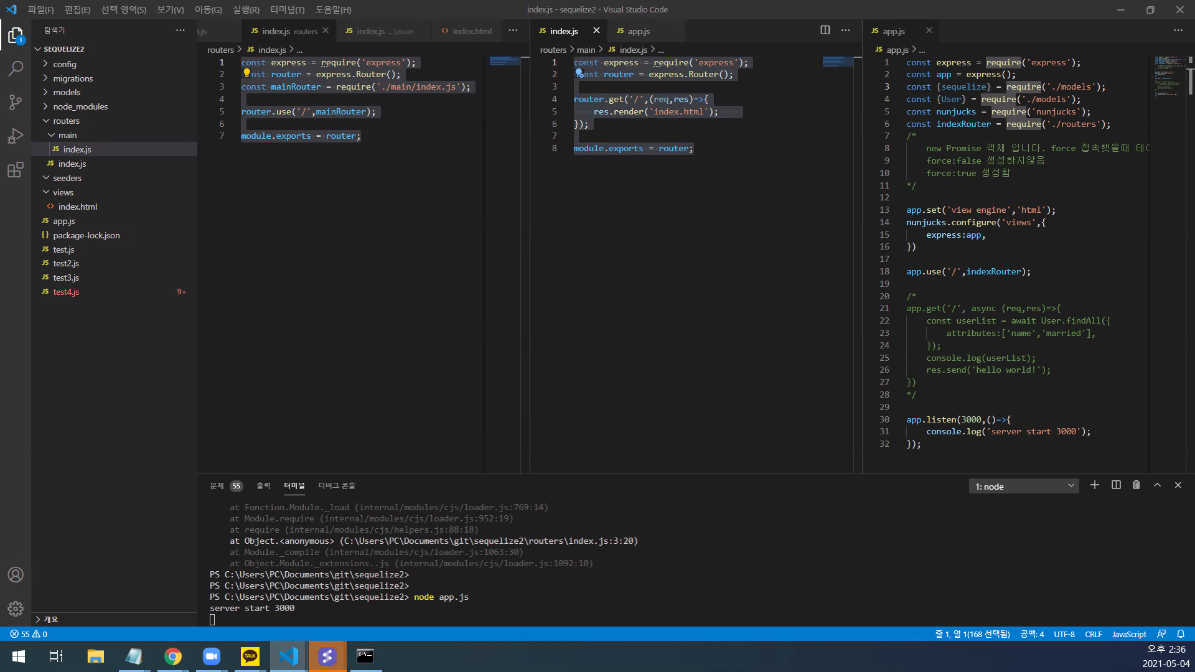Open the Run and Debug view
This screenshot has height=672, width=1195.
(x=16, y=136)
